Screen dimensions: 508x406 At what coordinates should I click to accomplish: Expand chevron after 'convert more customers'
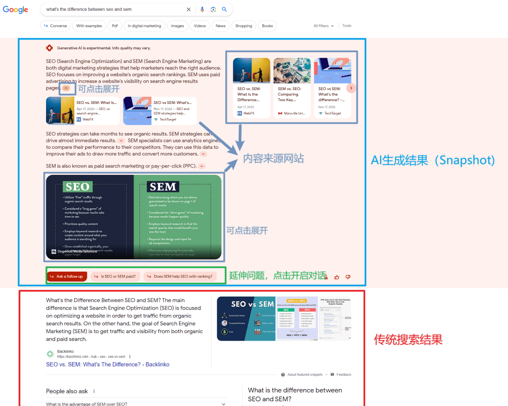pyautogui.click(x=203, y=154)
